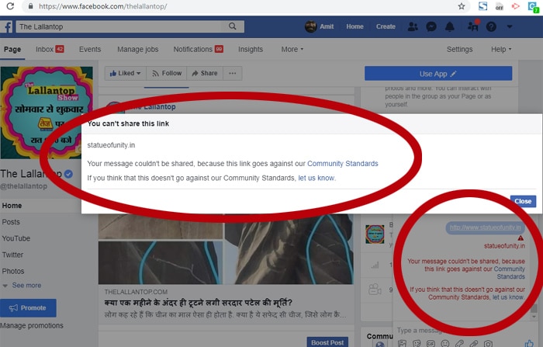Select Twitter in left sidebar

(12, 255)
